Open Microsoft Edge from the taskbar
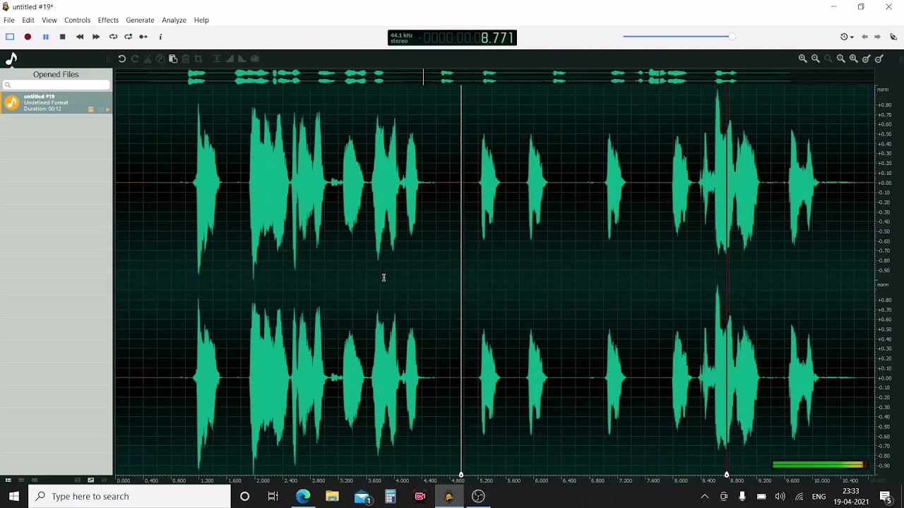 pos(303,497)
